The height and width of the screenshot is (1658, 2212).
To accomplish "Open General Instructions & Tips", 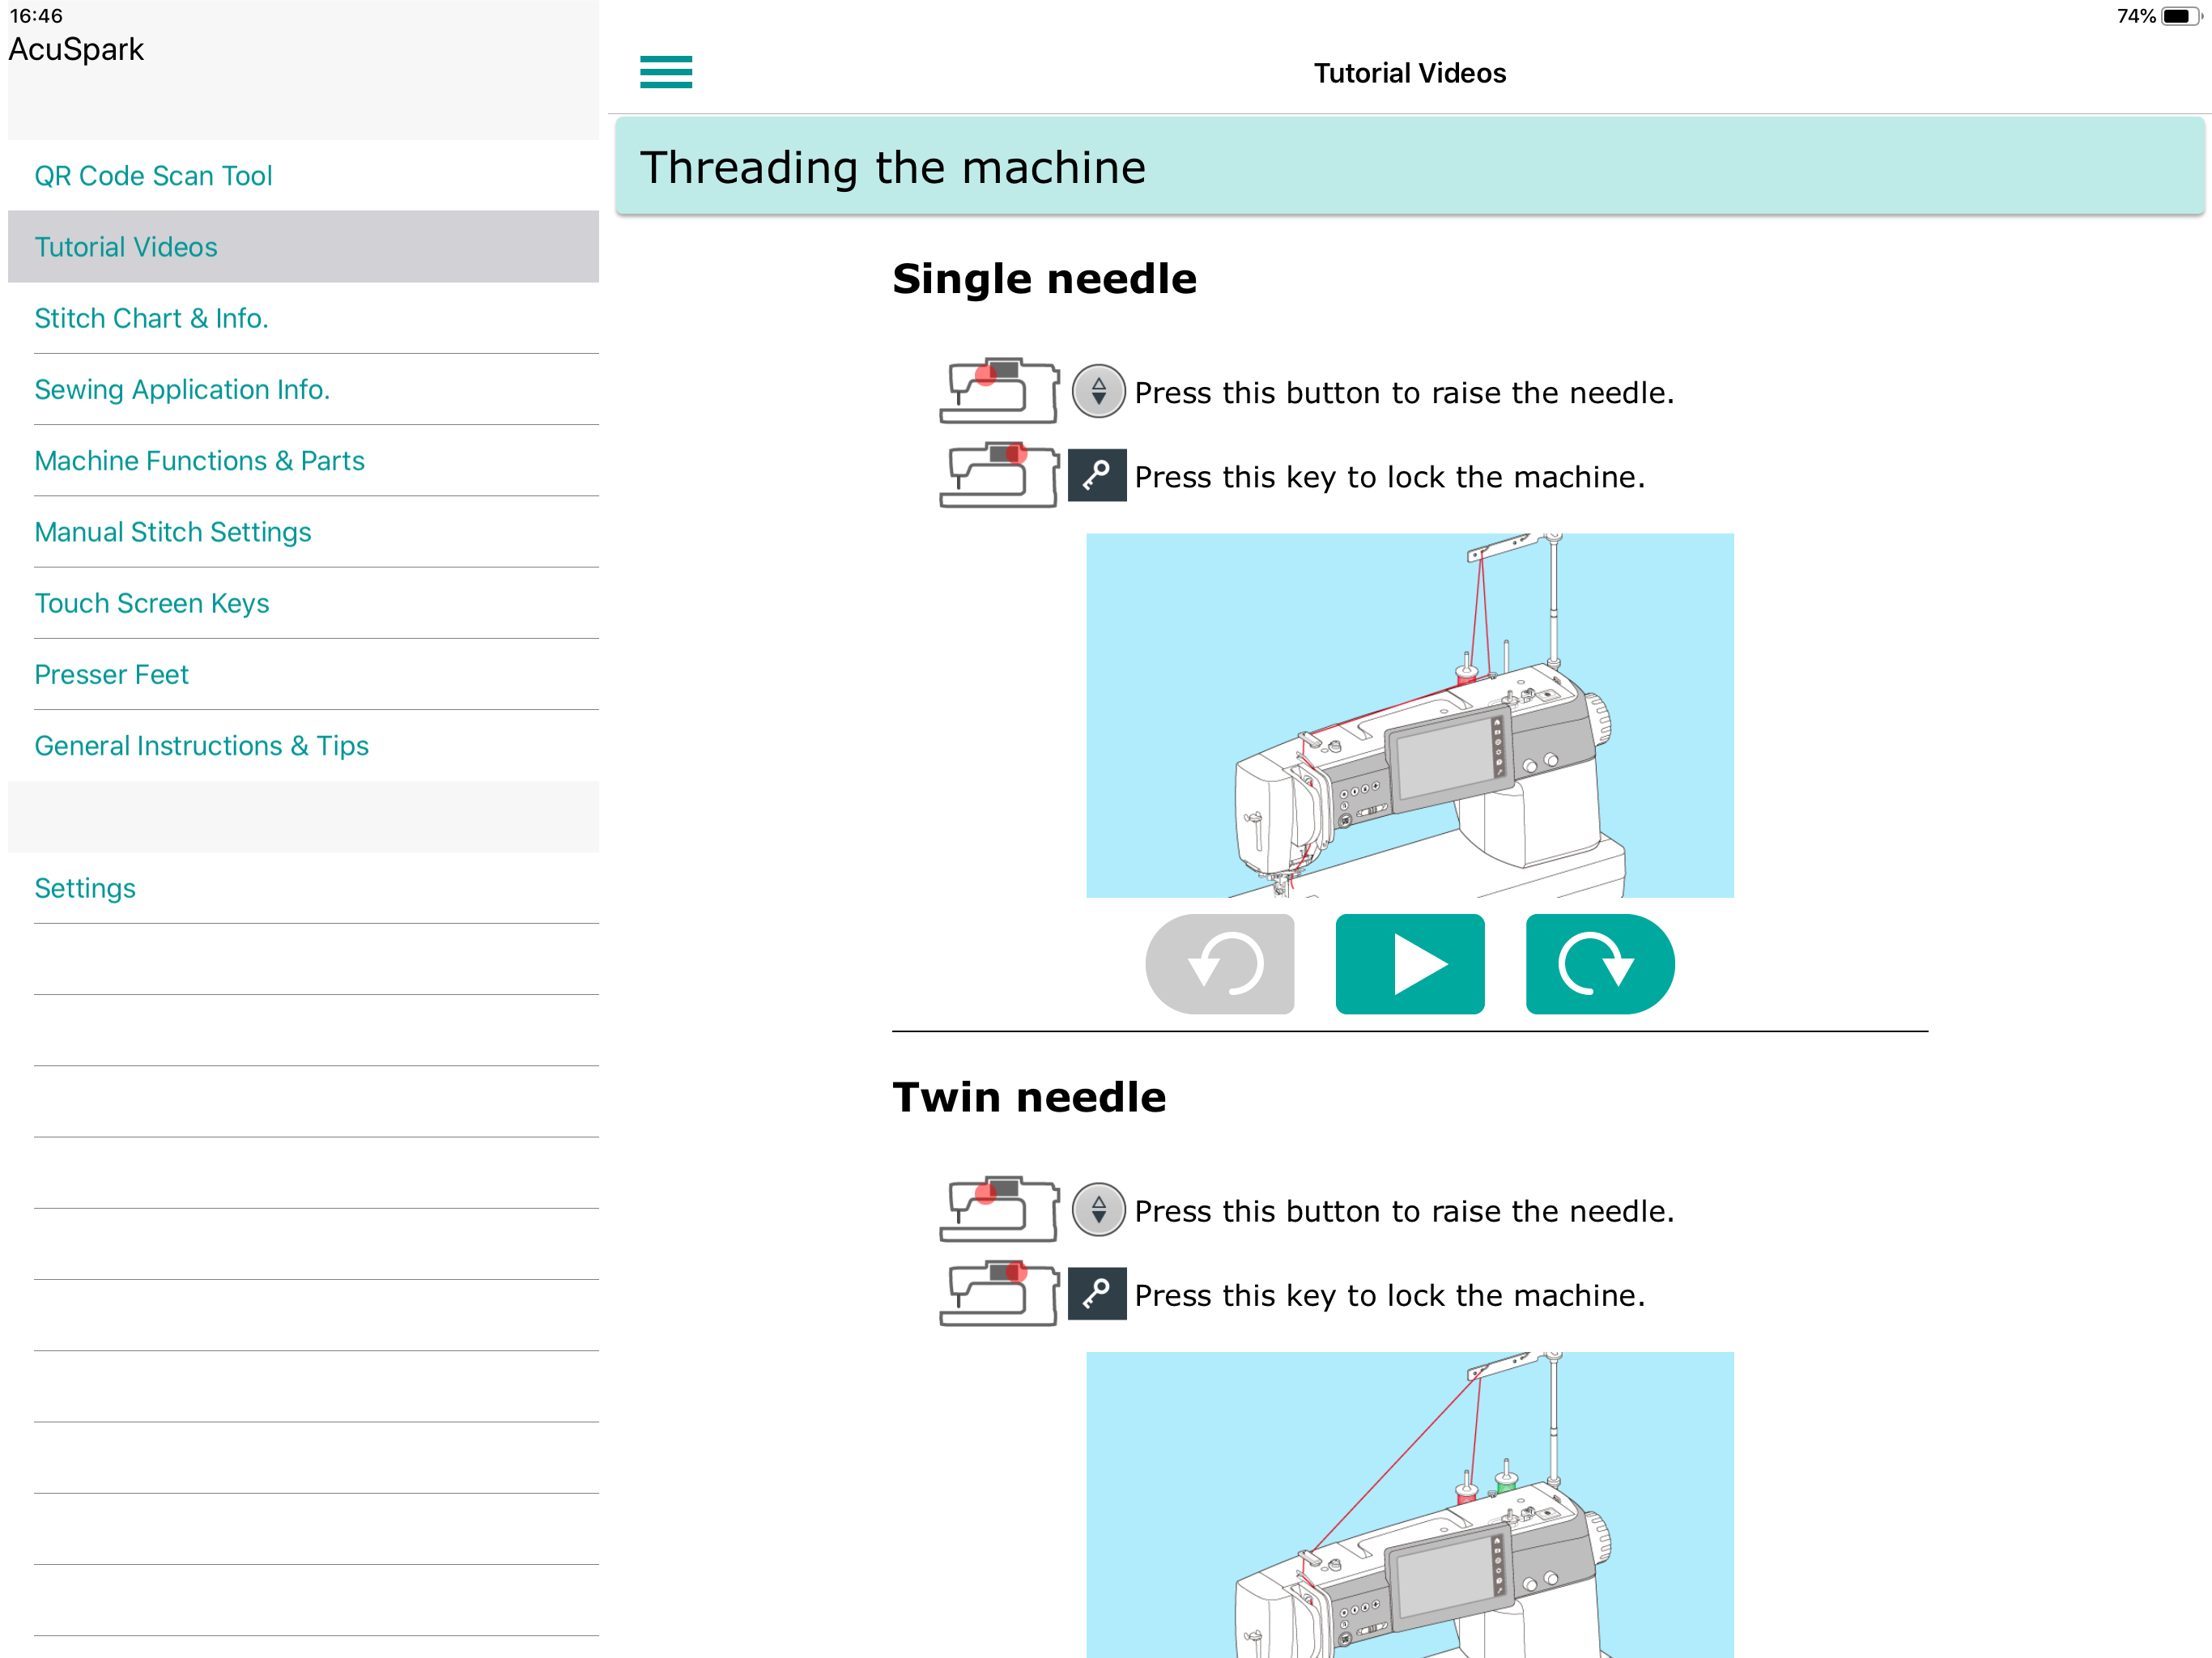I will (x=303, y=745).
